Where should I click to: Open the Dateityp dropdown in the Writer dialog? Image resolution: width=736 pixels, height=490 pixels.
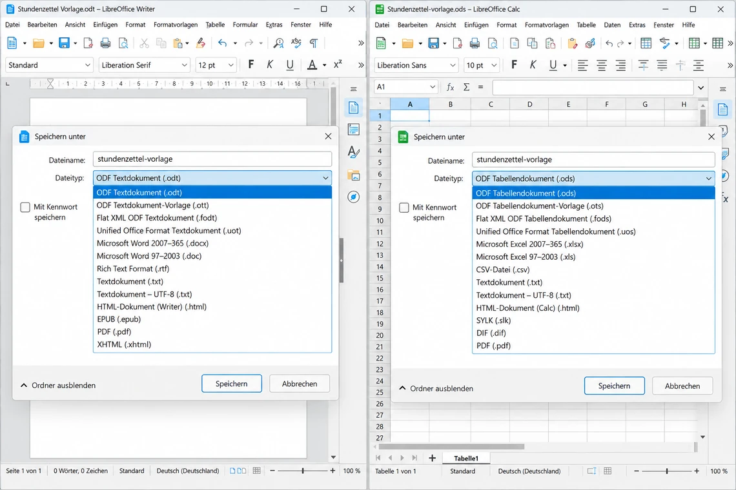tap(212, 178)
